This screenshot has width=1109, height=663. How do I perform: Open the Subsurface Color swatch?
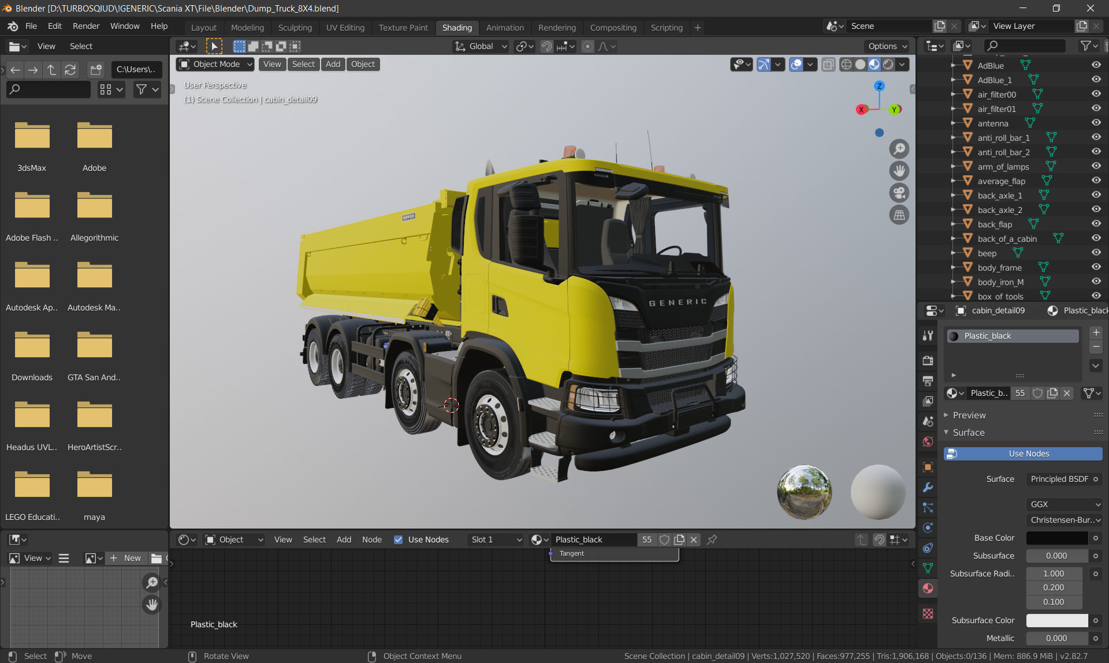pyautogui.click(x=1057, y=620)
